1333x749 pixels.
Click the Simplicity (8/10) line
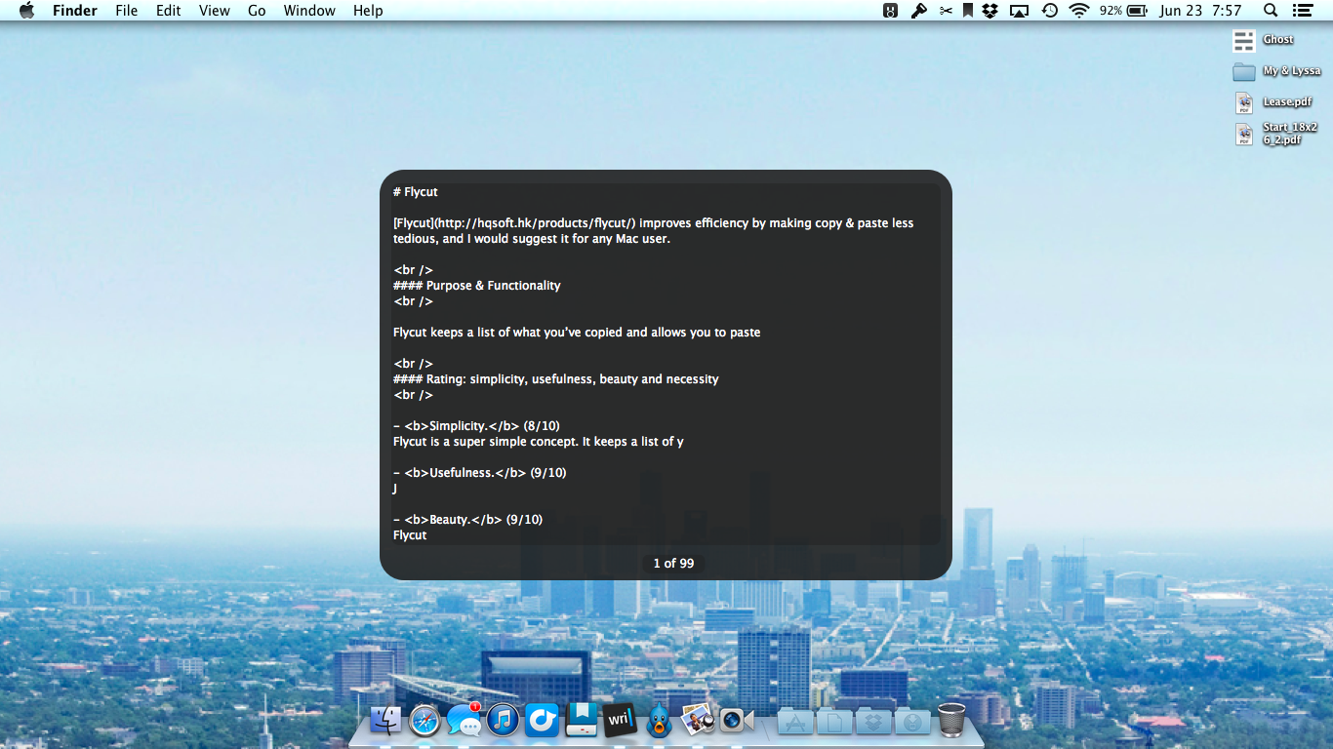476,426
